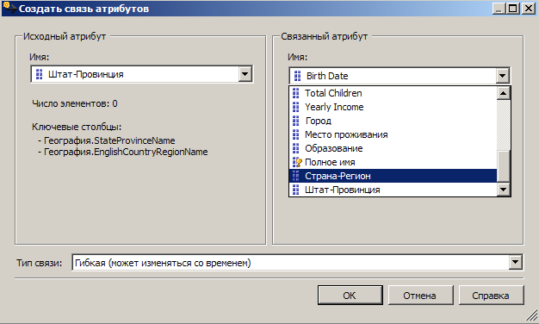Image resolution: width=539 pixels, height=324 pixels.
Task: Click the attribute icon beside Город
Action: 295,121
